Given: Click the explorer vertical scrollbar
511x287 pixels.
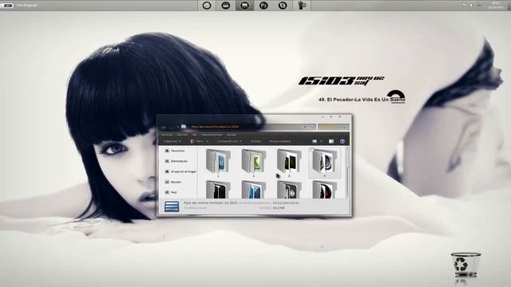Looking at the screenshot, I should point(347,172).
